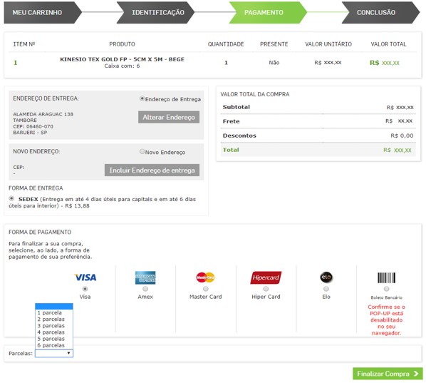Screen dimensions: 426x383
Task: Select the Master Card radio button
Action: point(206,289)
